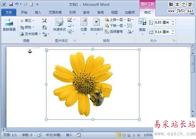Click the proofing check icon in status bar
The width and height of the screenshot is (196, 139).
point(39,135)
